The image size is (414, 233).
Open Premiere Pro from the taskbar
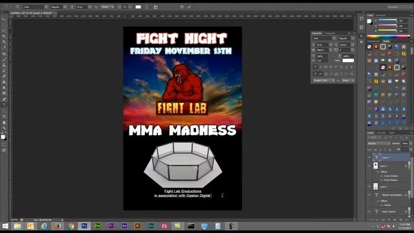[111, 226]
